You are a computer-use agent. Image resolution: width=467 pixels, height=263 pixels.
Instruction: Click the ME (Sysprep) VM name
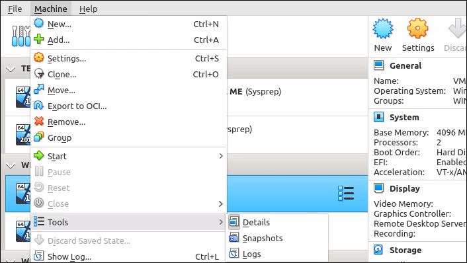point(255,91)
